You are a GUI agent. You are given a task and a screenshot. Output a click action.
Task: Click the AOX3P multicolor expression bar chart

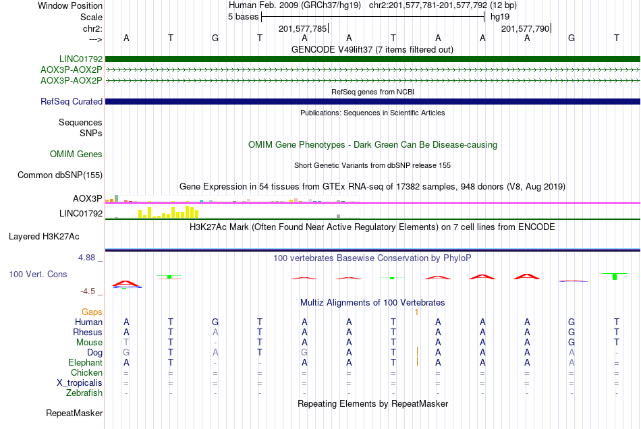point(232,199)
